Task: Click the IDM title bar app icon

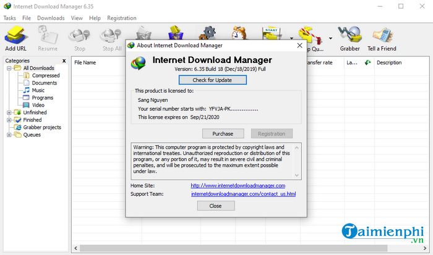Action: (x=7, y=6)
